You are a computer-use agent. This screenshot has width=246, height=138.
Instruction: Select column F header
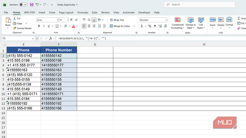[59, 45]
